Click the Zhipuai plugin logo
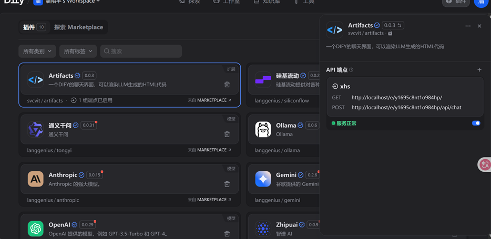The width and height of the screenshot is (491, 239). (263, 228)
